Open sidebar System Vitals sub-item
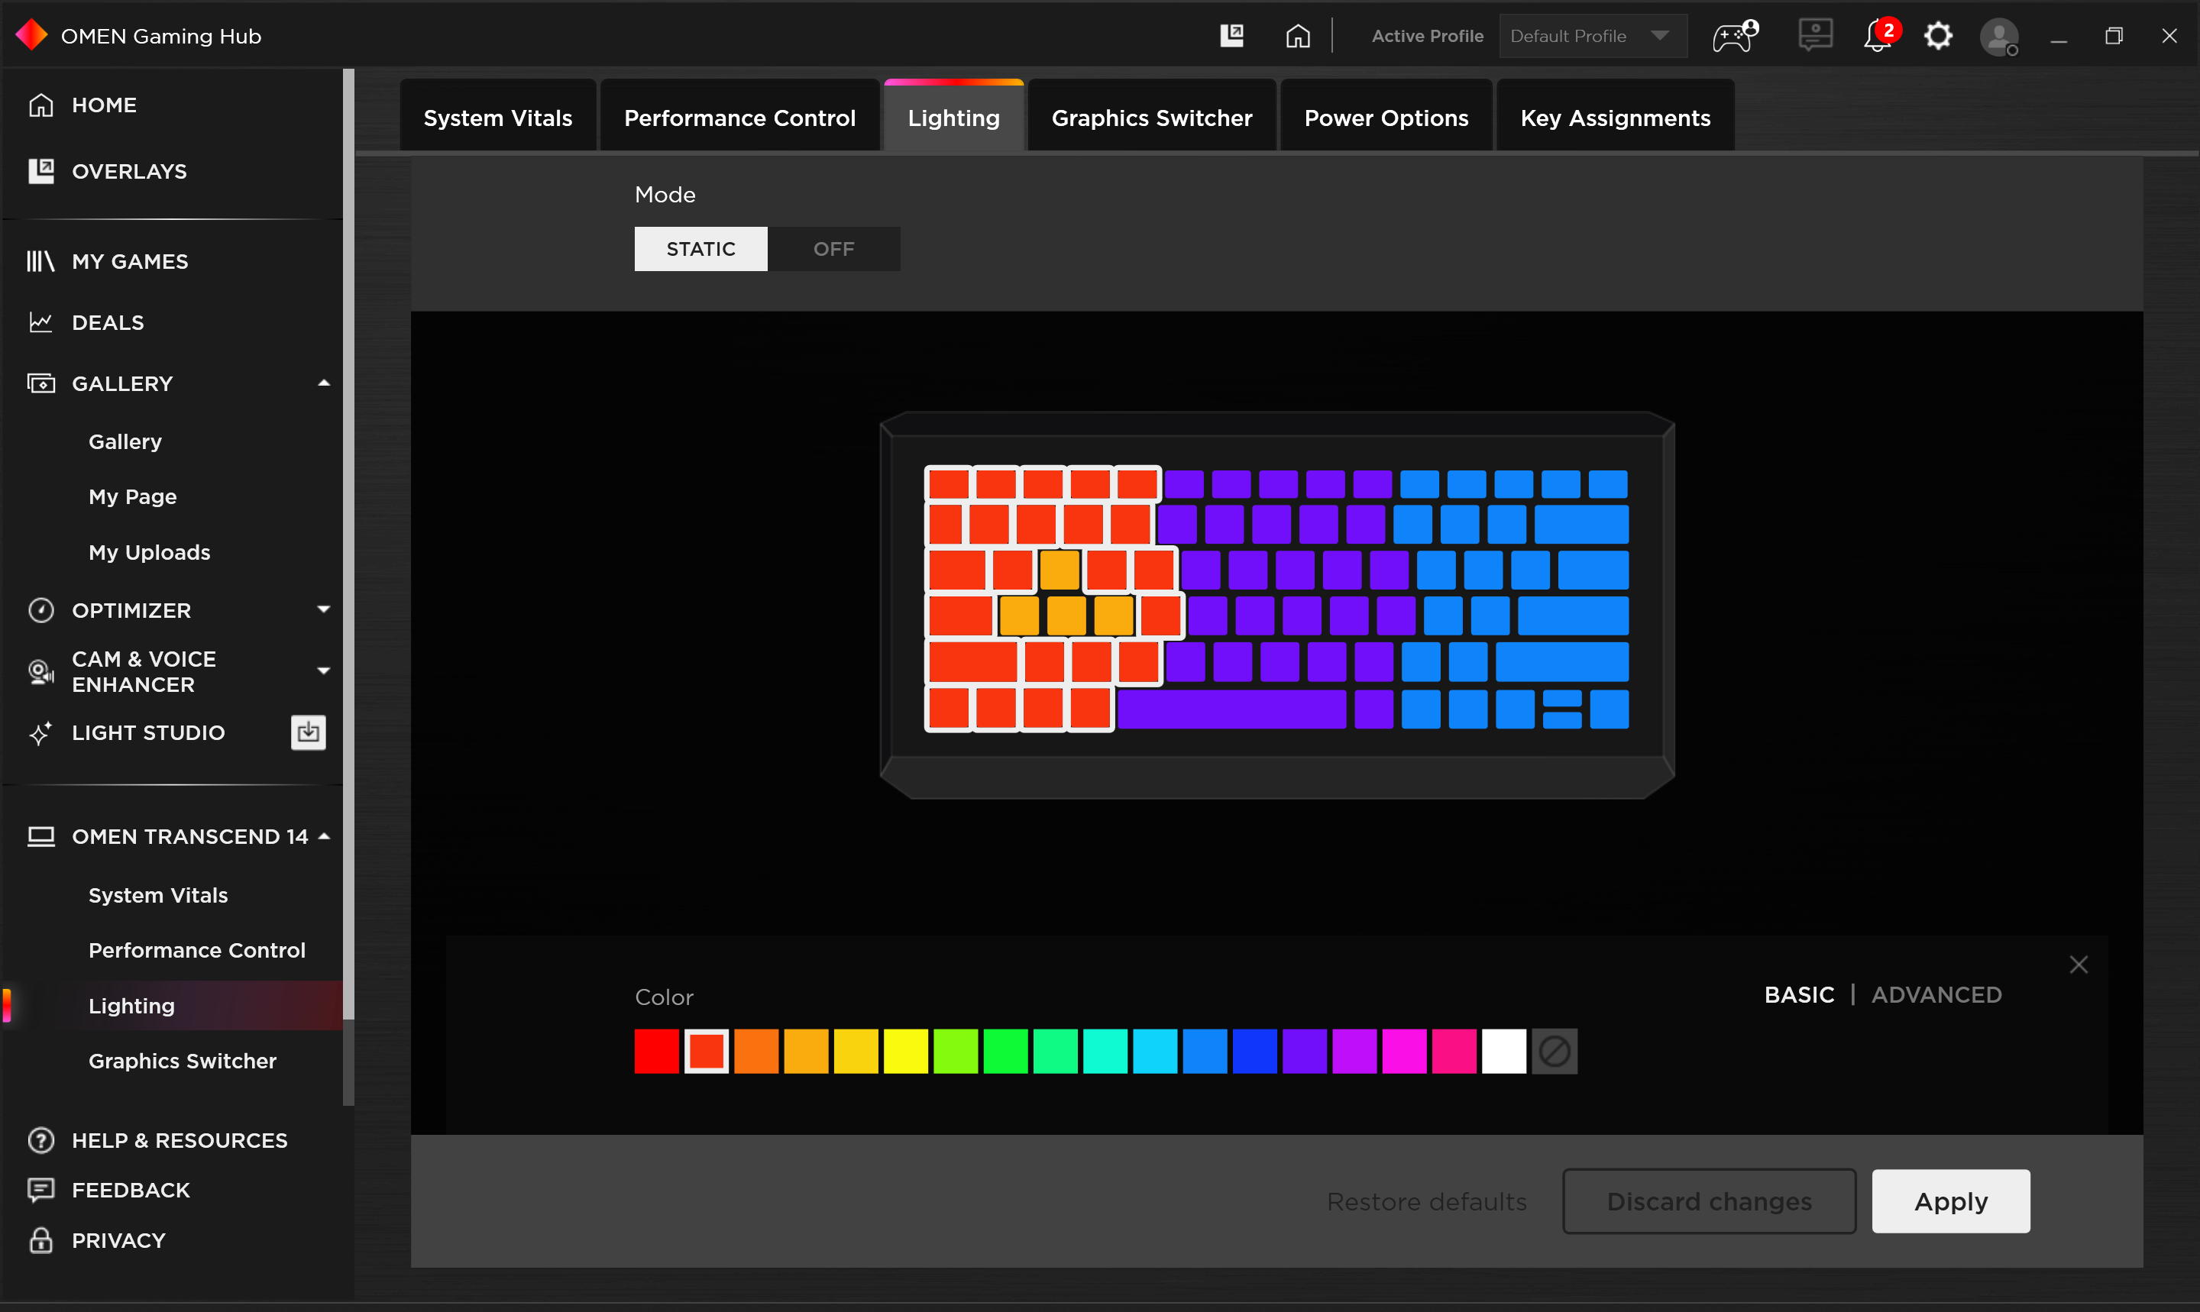This screenshot has height=1312, width=2200. point(157,895)
